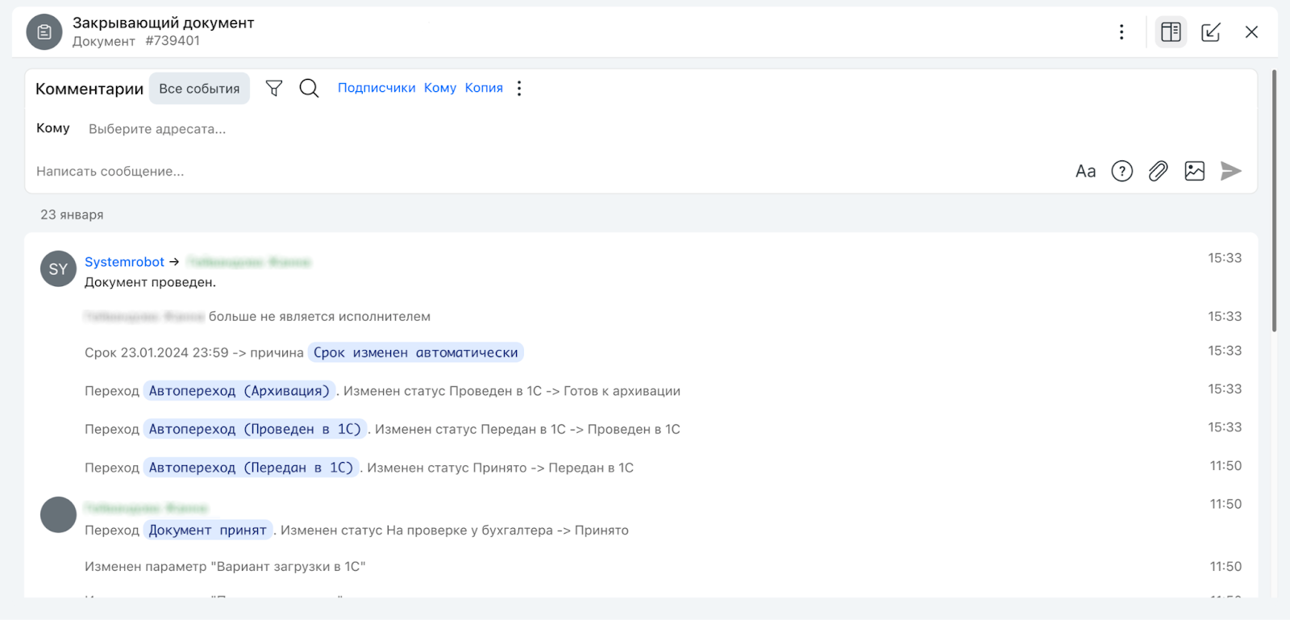This screenshot has width=1290, height=620.
Task: Open the help question mark icon
Action: [1122, 171]
